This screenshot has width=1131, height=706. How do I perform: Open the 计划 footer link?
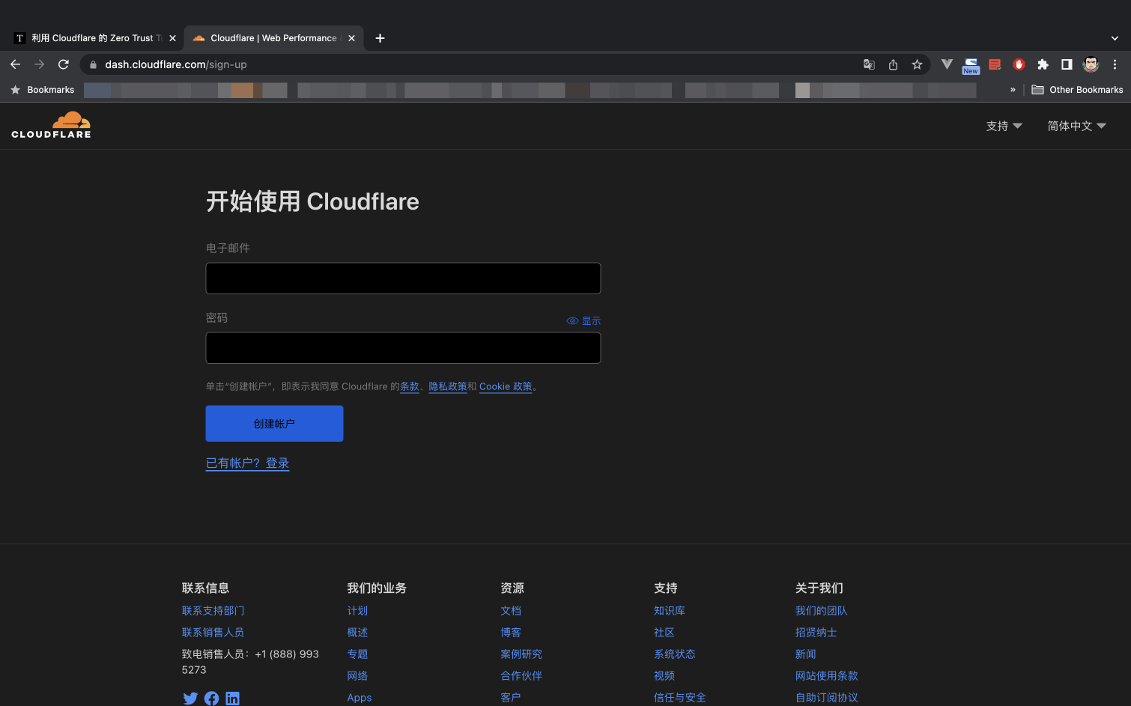357,611
